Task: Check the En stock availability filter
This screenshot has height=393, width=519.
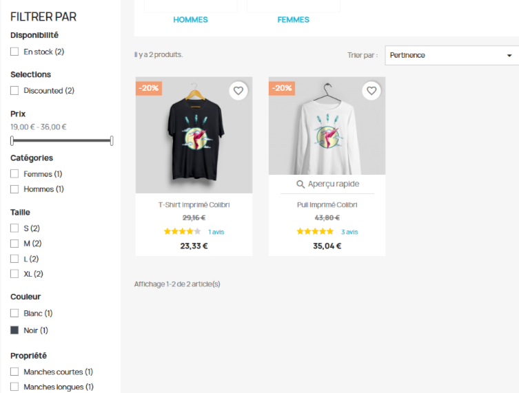Action: click(x=14, y=52)
